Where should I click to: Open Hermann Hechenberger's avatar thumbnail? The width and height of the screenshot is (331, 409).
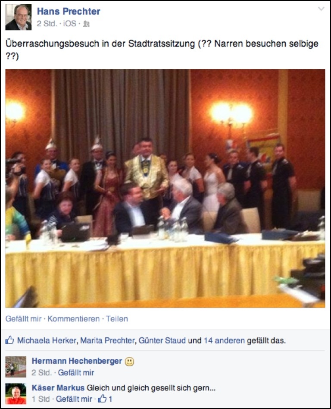click(x=16, y=367)
